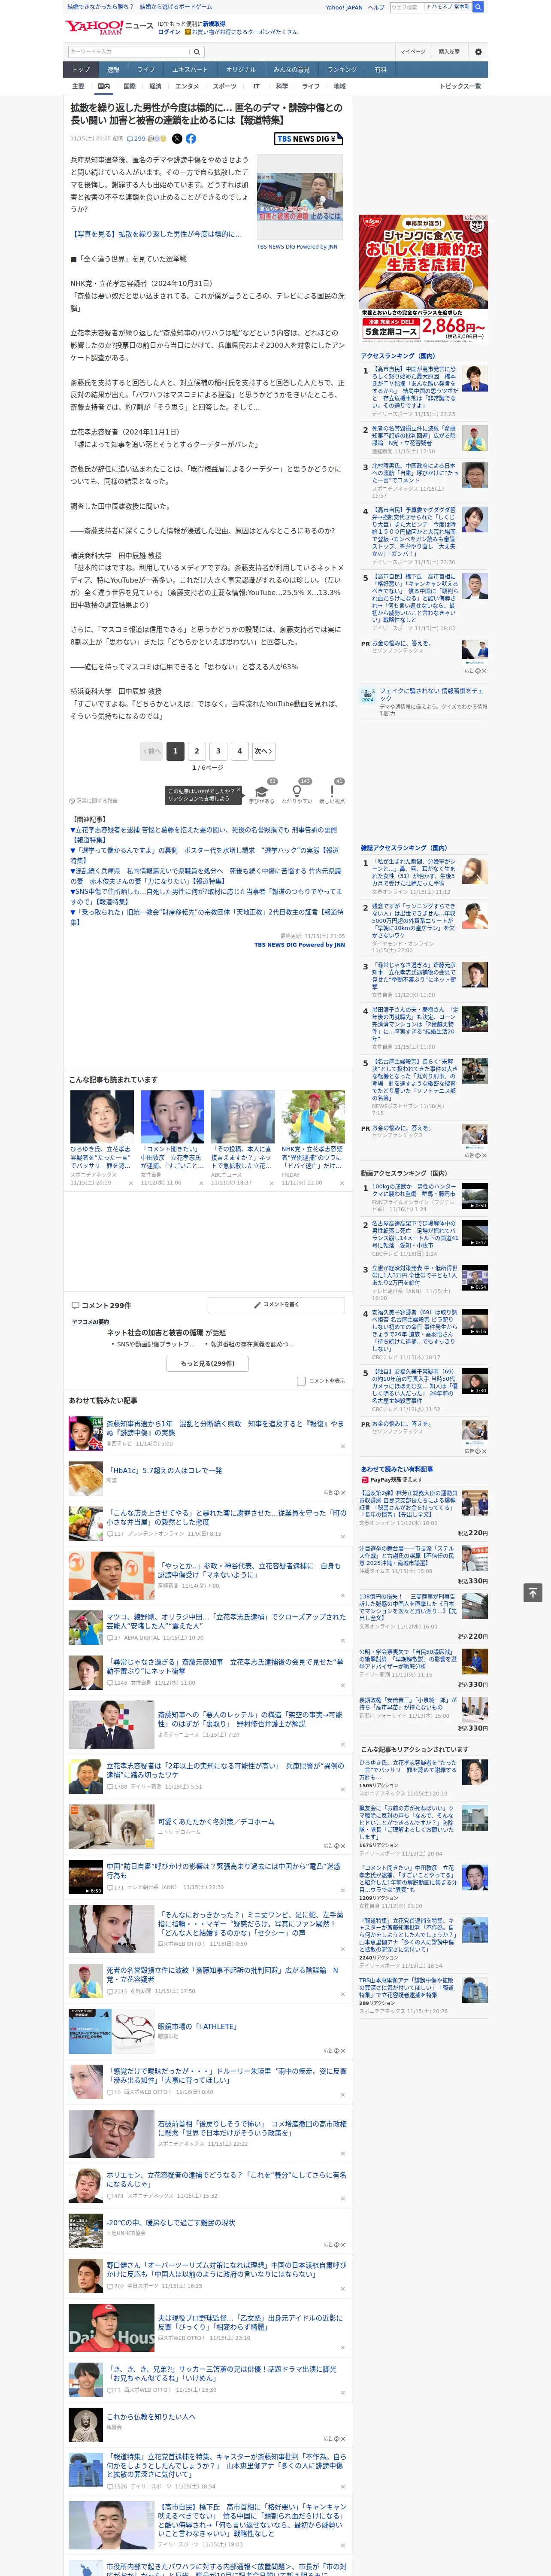
Task: Click もっと見る(299件) button
Action: tap(208, 1363)
